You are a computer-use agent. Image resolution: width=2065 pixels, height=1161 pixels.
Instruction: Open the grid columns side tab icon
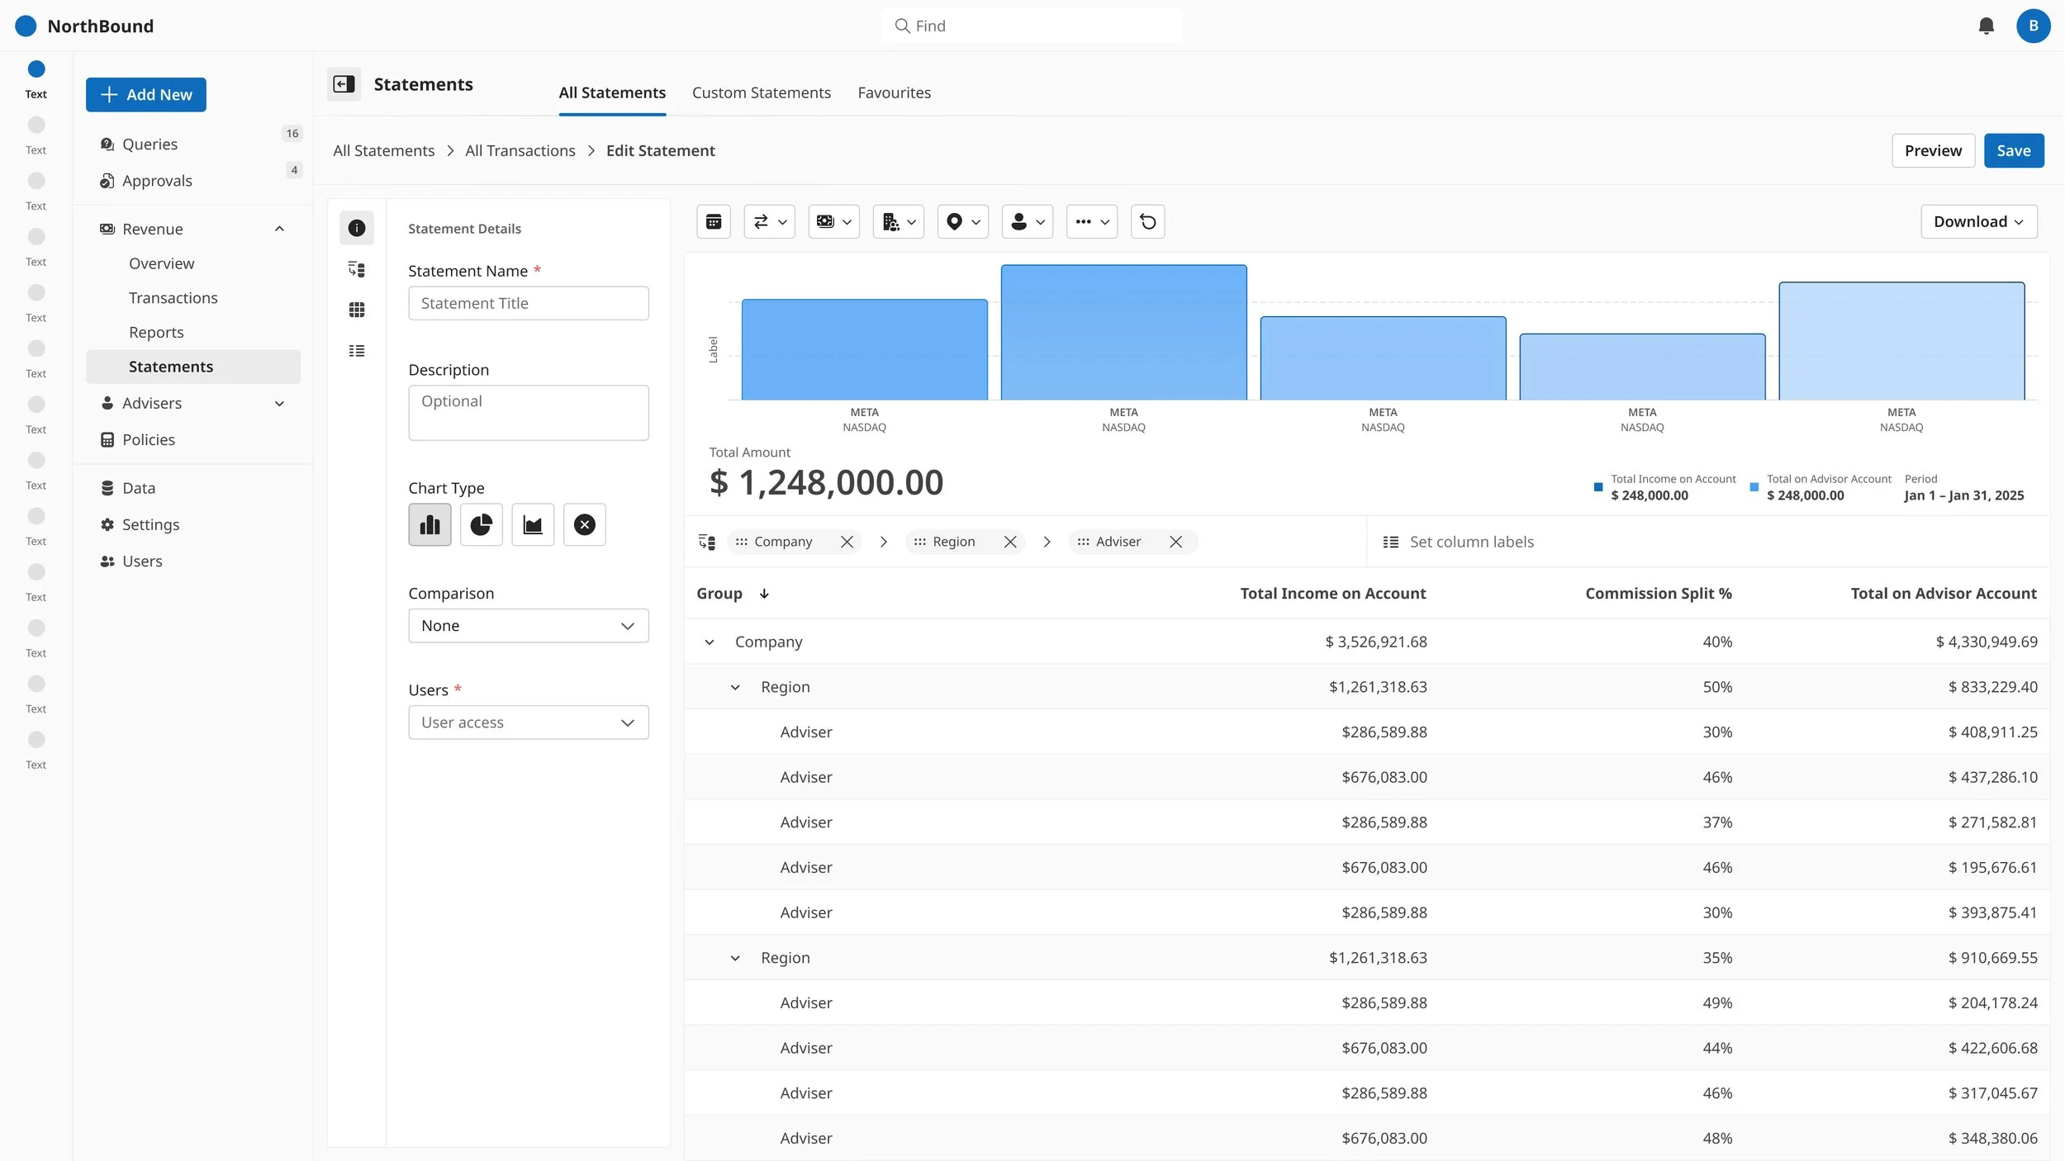point(357,310)
